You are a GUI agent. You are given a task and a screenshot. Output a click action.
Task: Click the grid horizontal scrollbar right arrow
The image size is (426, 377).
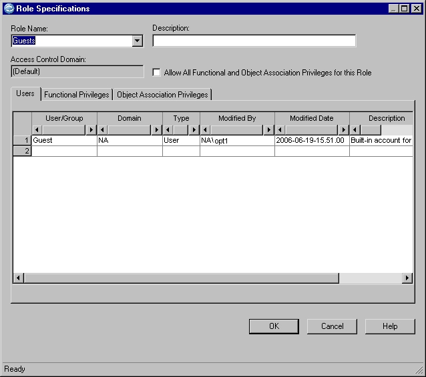407,278
